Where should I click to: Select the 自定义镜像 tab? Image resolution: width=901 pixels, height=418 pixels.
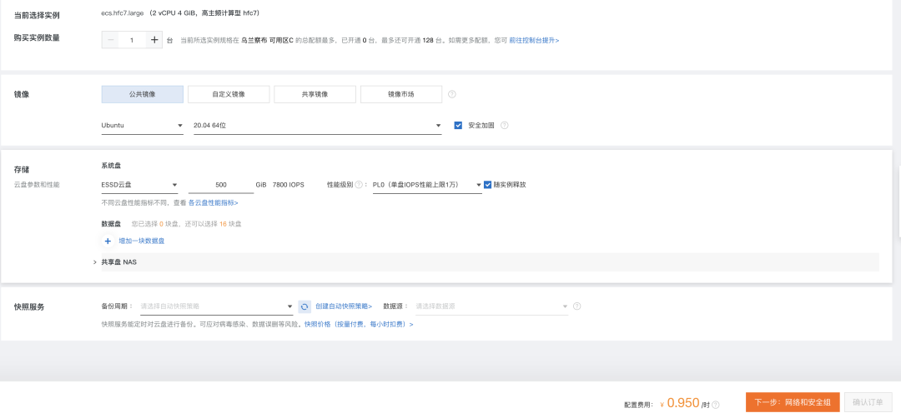(x=229, y=94)
